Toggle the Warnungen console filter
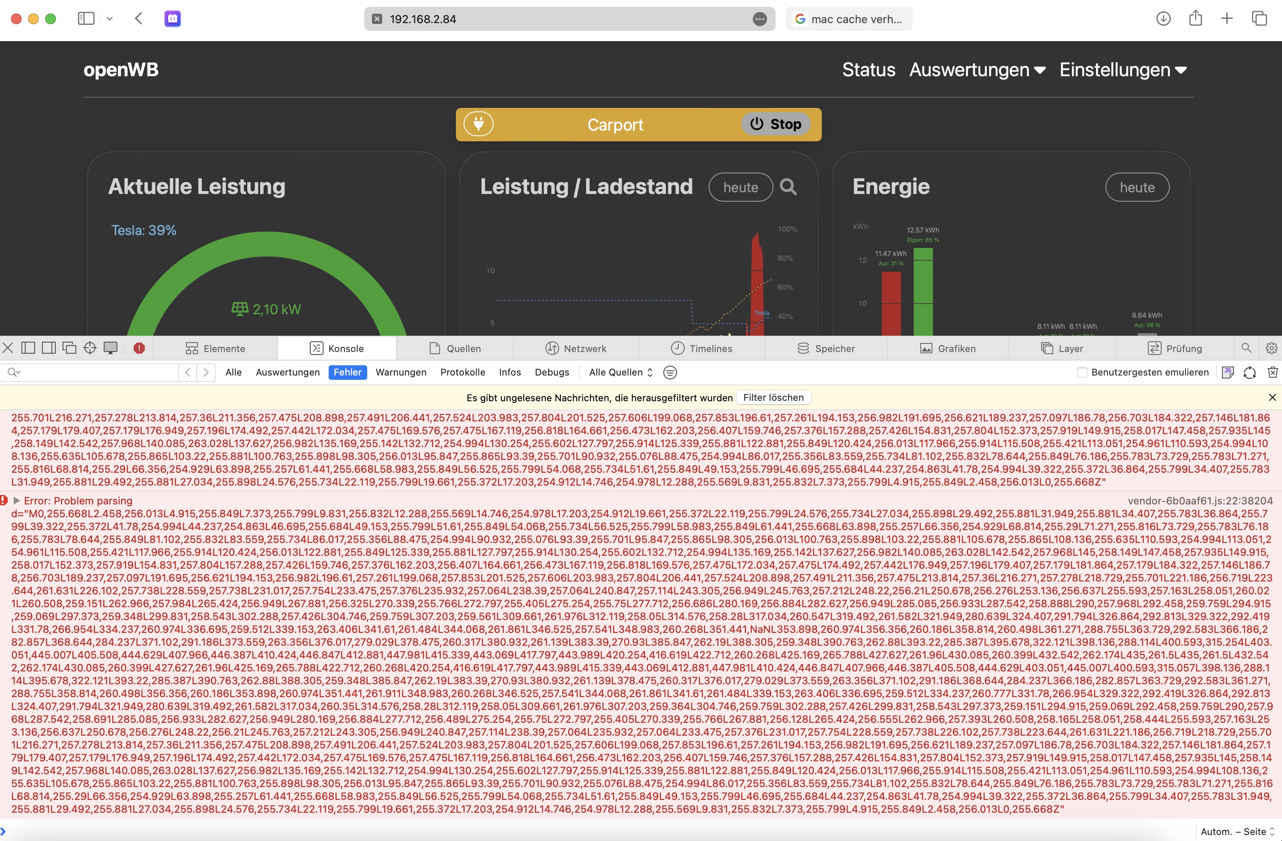Screen dimensions: 1282x841 pyautogui.click(x=401, y=373)
